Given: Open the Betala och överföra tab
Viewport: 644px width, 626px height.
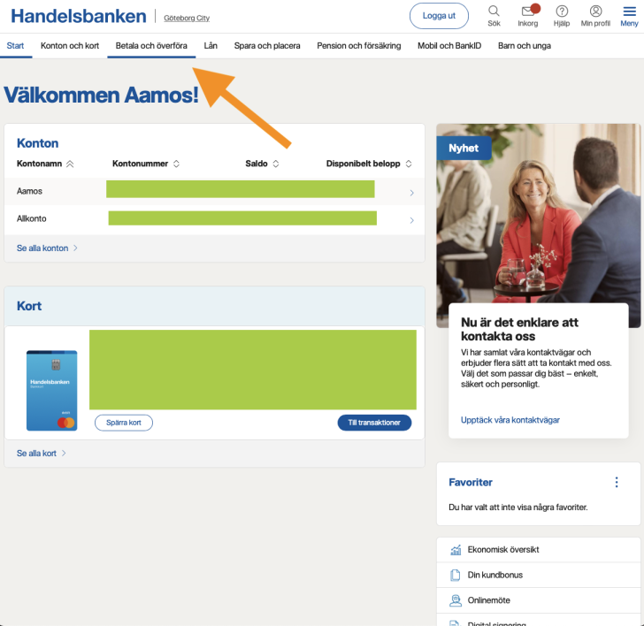Looking at the screenshot, I should click(x=151, y=46).
